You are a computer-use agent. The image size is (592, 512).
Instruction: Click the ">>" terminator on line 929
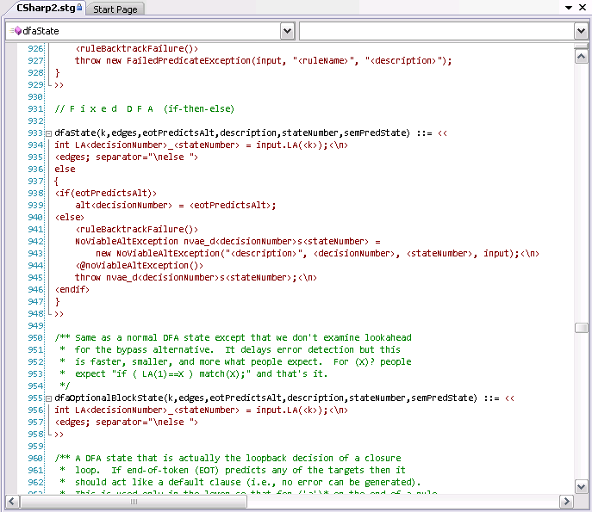pos(59,85)
